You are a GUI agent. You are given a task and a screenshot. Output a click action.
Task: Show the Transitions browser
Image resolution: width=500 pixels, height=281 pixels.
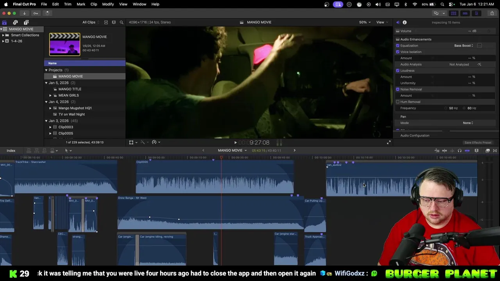495,151
